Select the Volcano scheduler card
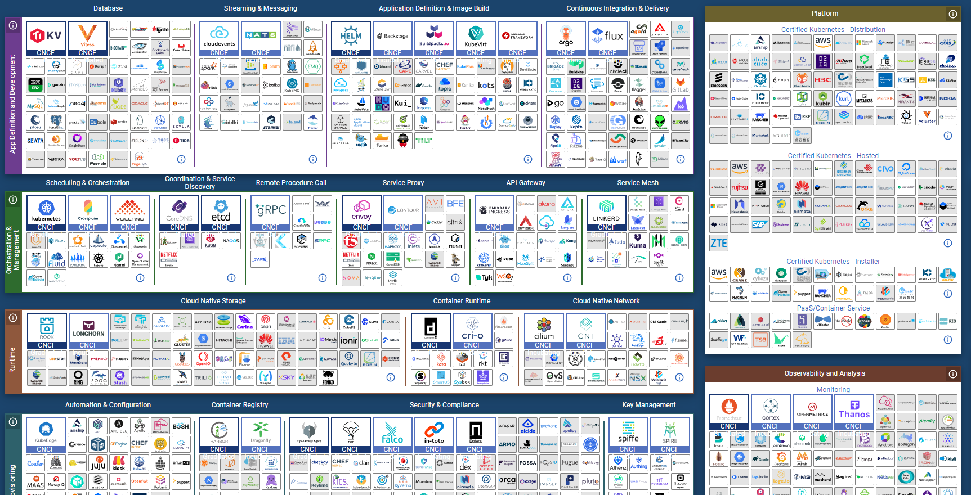Screen dimensions: 971x495 coord(129,213)
